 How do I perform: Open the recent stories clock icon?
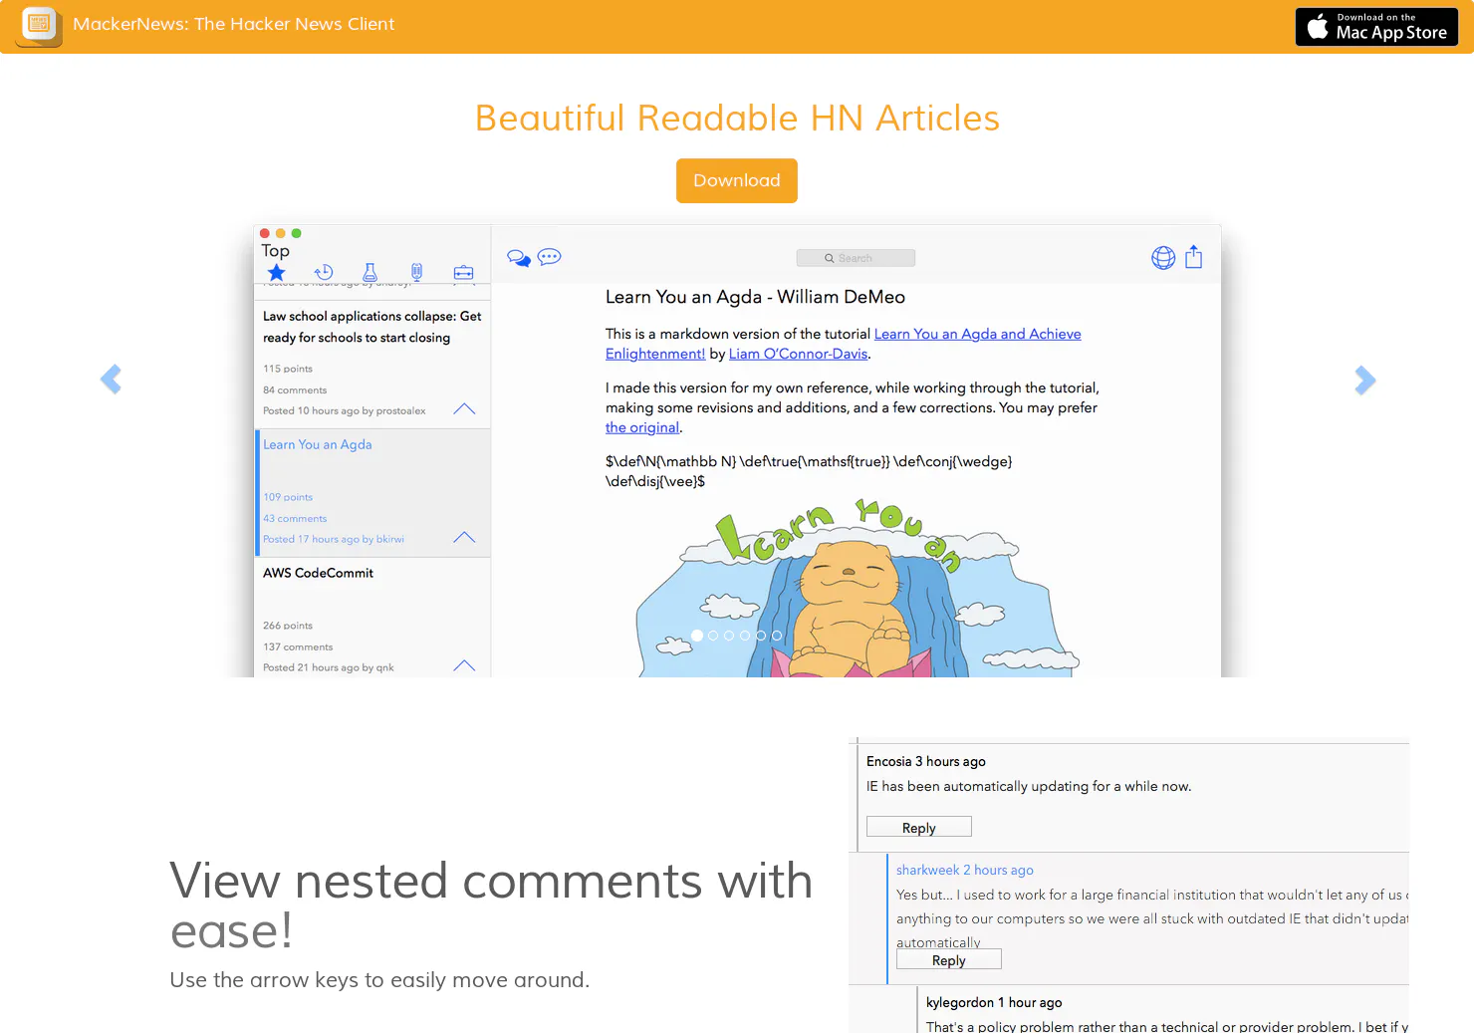click(324, 272)
